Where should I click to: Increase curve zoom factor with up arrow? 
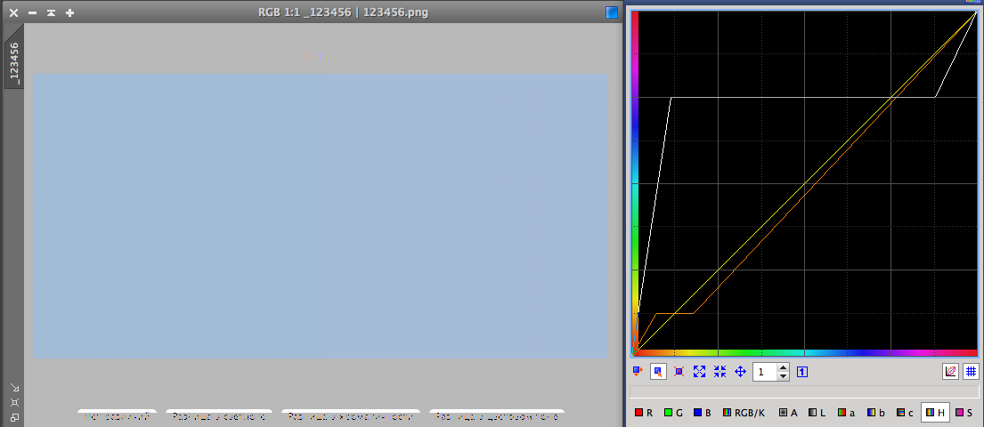(x=783, y=368)
